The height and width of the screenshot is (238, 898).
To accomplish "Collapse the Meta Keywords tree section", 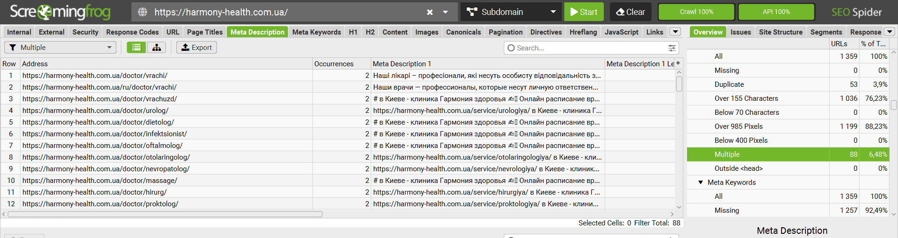I will (701, 182).
